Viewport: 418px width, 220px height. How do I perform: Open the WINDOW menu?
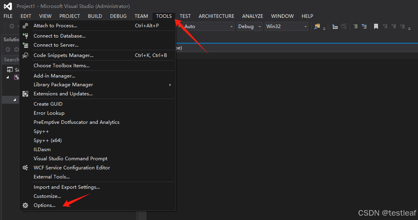coord(282,16)
